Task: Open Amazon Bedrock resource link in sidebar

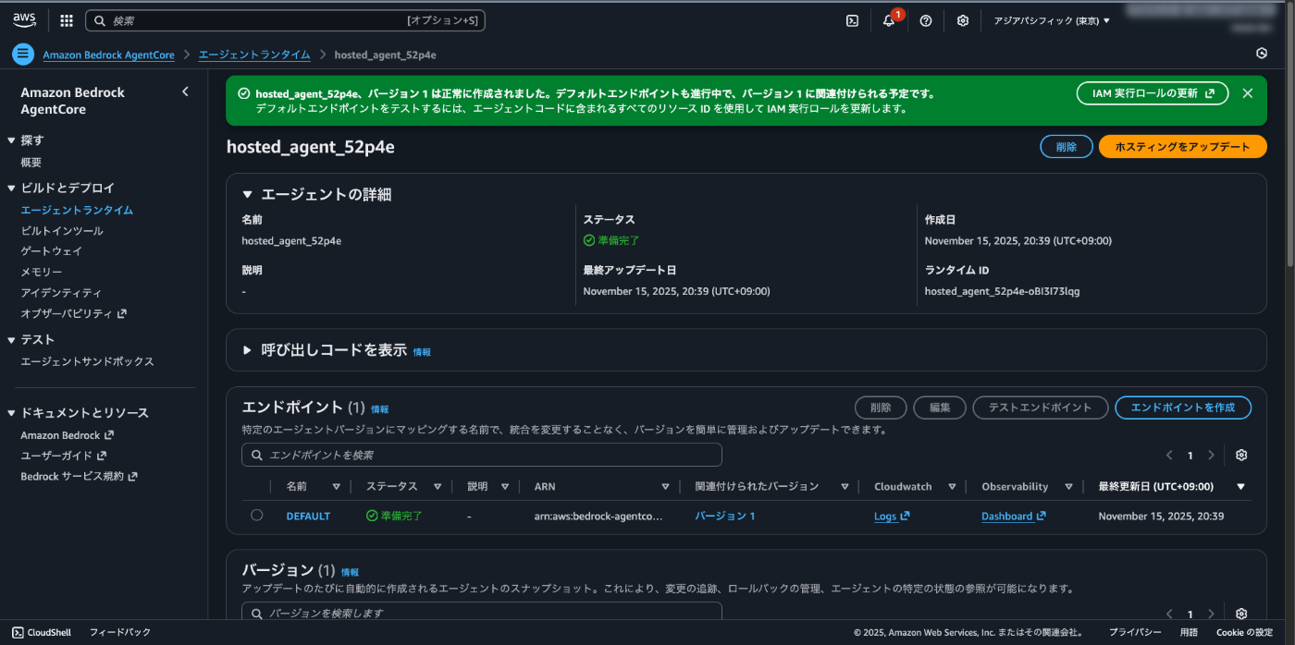Action: [x=67, y=435]
